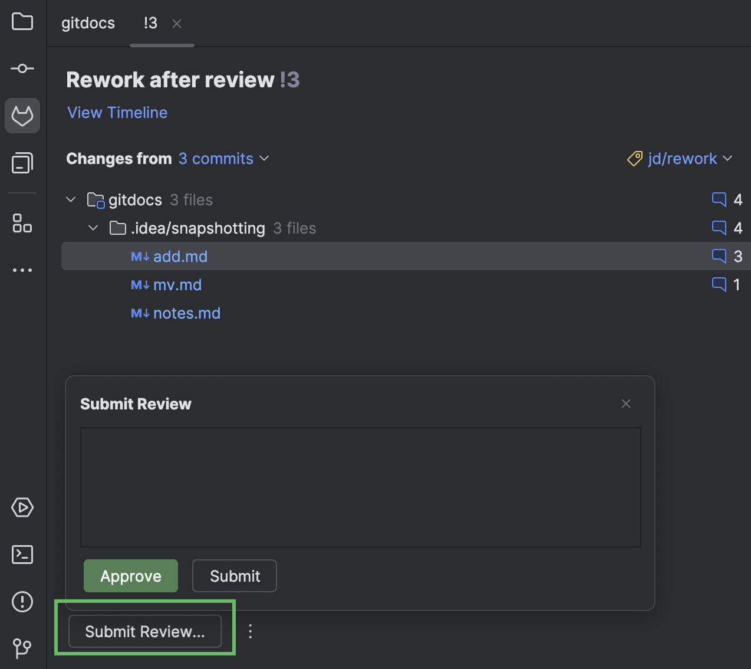Collapse the .idea/snapshotting folder

(x=93, y=228)
